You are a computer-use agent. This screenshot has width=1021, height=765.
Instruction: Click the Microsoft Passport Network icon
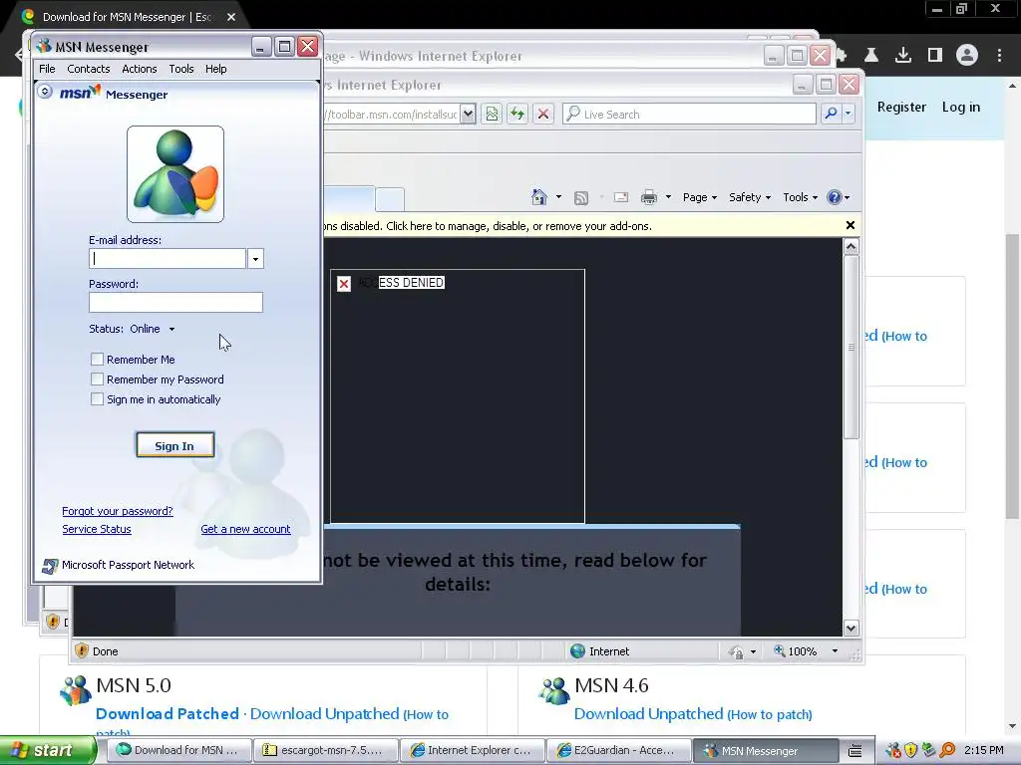click(50, 566)
